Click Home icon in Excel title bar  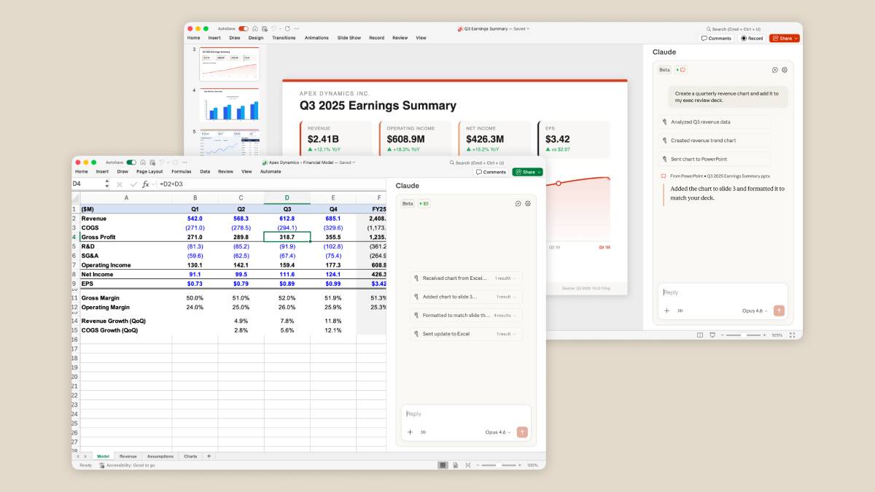(x=144, y=163)
